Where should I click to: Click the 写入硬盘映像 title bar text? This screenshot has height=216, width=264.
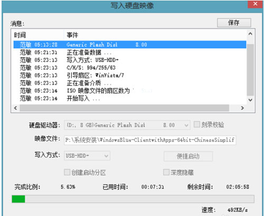[x=132, y=6]
